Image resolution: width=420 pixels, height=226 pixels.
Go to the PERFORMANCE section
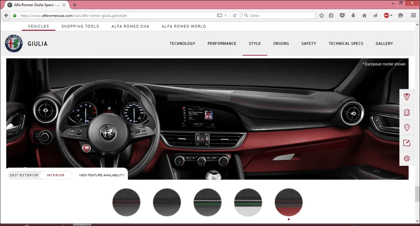(222, 43)
